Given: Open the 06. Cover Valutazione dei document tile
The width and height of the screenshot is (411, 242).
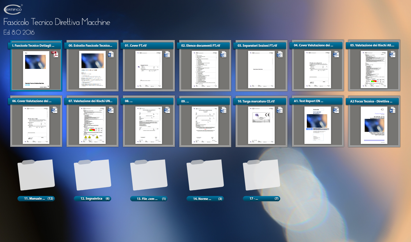Looking at the screenshot, I should pyautogui.click(x=36, y=125).
